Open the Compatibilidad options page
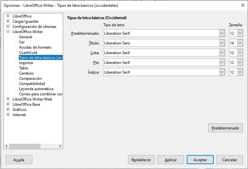The image size is (248, 169). 32,84
